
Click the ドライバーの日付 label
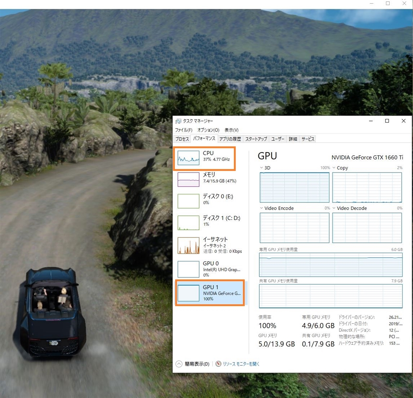point(353,323)
